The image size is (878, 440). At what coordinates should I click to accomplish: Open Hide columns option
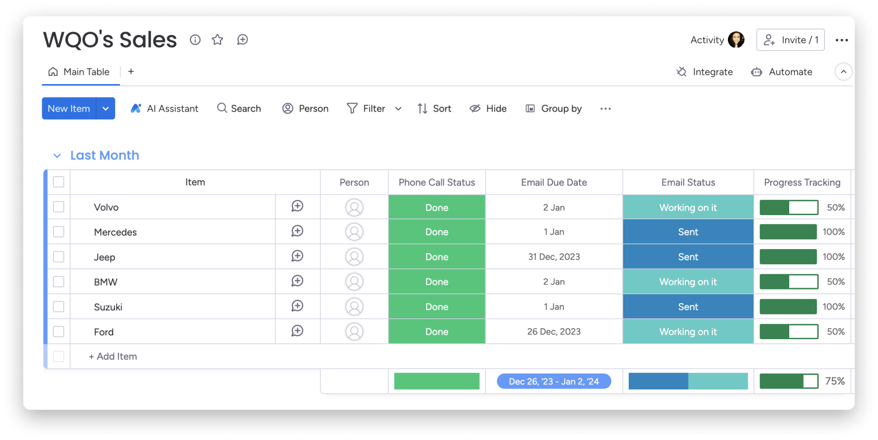[488, 109]
